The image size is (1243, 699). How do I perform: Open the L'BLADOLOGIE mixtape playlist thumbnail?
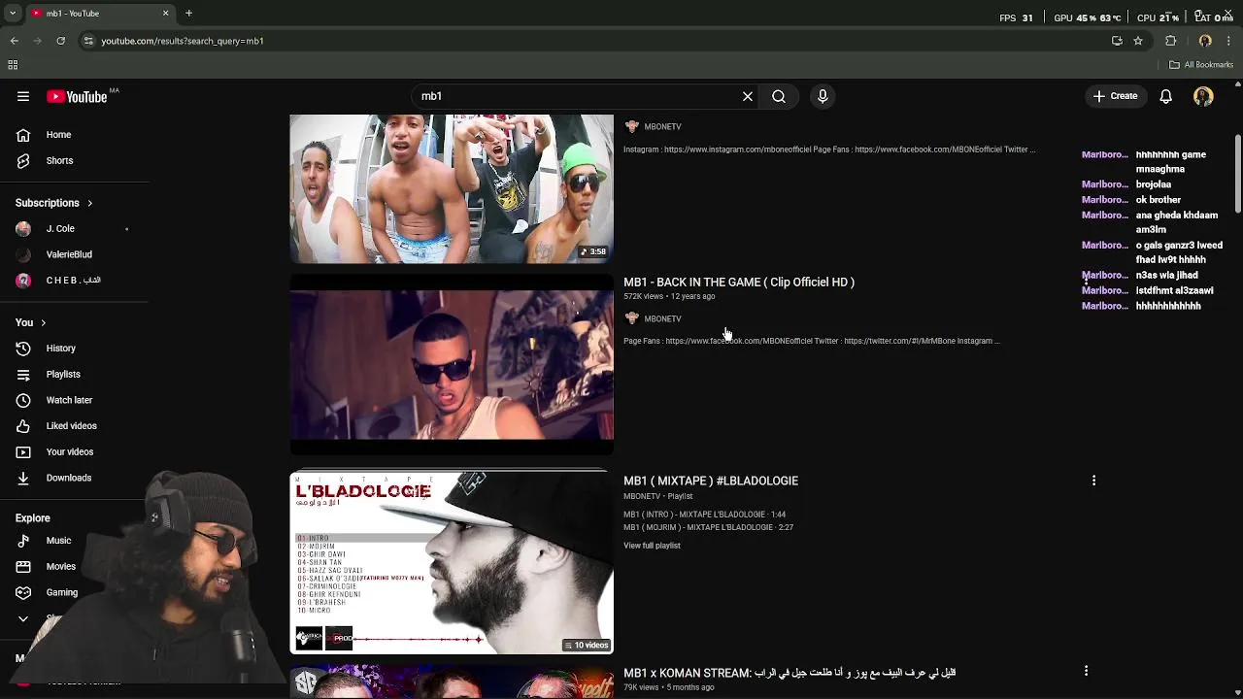[452, 563]
